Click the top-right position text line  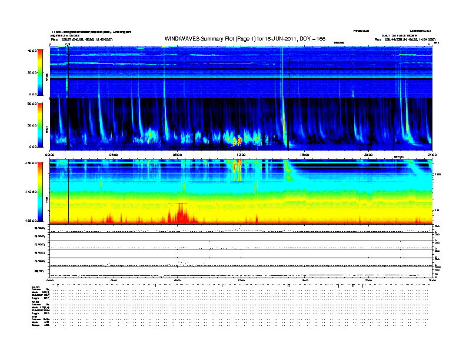click(x=405, y=39)
